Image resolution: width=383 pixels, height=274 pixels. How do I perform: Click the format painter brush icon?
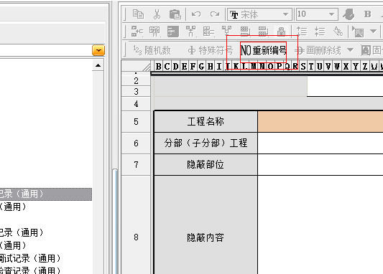pyautogui.click(x=349, y=14)
